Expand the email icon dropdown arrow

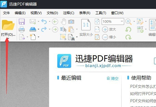pos(38,21)
